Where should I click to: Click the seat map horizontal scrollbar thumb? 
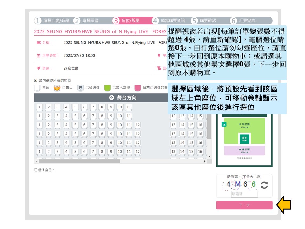(x=79, y=161)
